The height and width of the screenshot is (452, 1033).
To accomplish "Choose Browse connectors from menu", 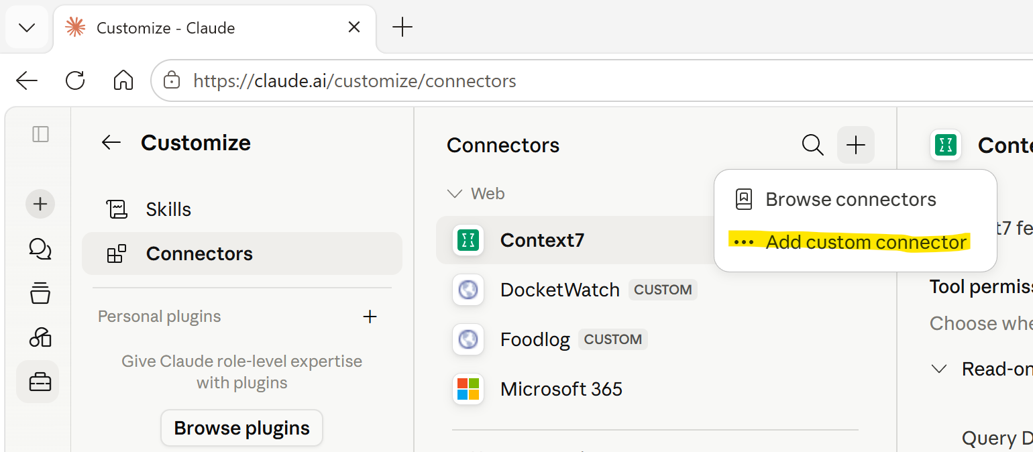I will click(855, 199).
